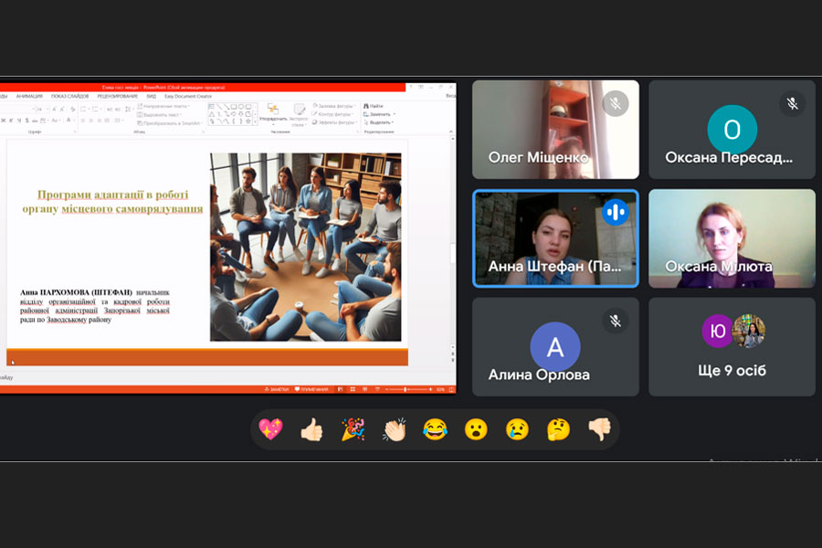The image size is (822, 548).
Task: Click the group circle picture on slide
Action: [x=306, y=247]
